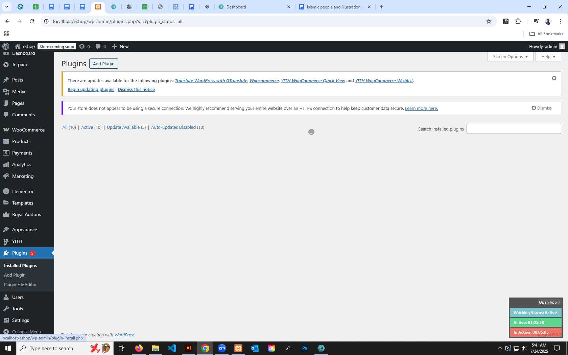Open the All Bookmarks folder
This screenshot has height=355, width=568.
(546, 34)
